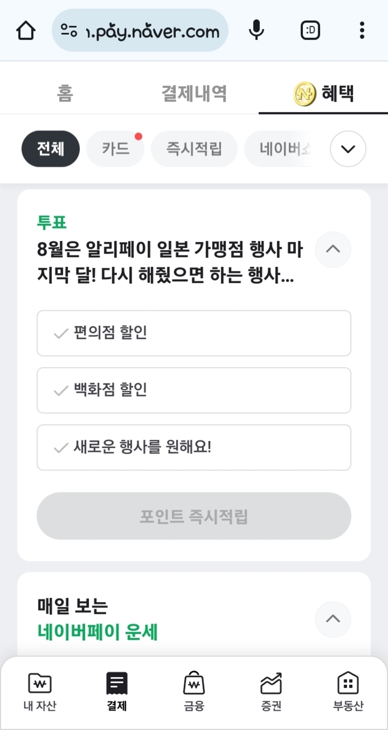The height and width of the screenshot is (730, 388).
Task: Tap the pay.naver.com address bar
Action: 140,31
